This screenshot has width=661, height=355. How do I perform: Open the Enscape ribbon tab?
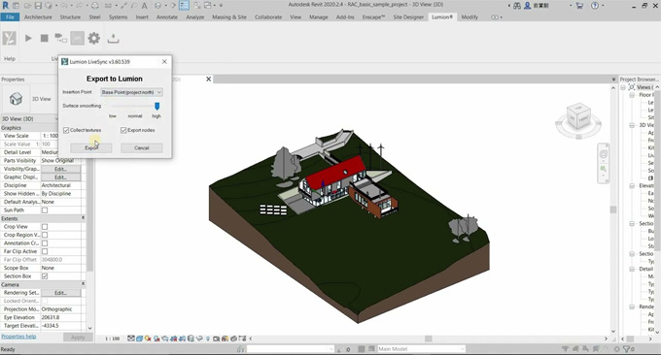coord(373,17)
